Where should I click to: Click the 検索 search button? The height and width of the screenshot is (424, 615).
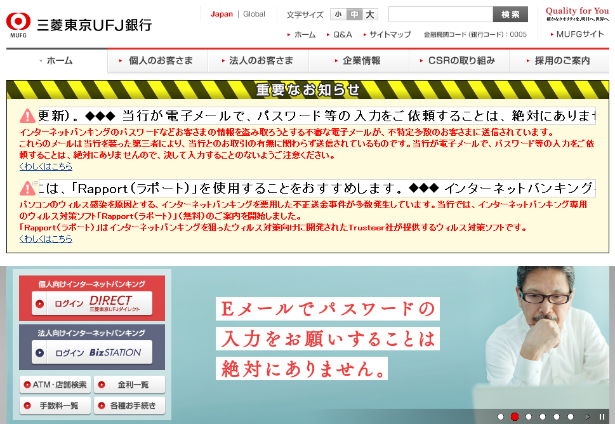pos(510,15)
